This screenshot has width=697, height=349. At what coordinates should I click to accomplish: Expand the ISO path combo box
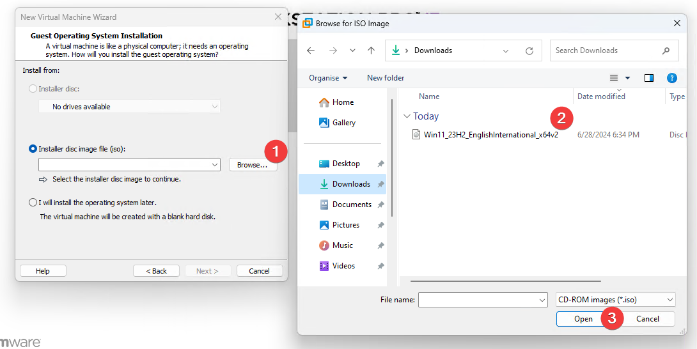pyautogui.click(x=214, y=165)
